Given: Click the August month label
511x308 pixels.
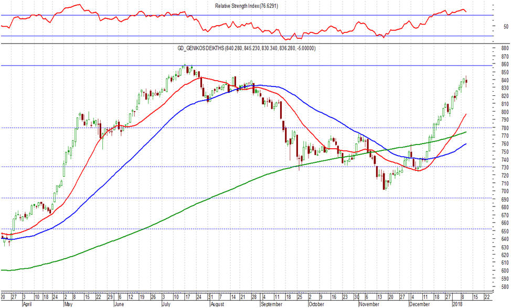Looking at the screenshot, I should point(217,304).
